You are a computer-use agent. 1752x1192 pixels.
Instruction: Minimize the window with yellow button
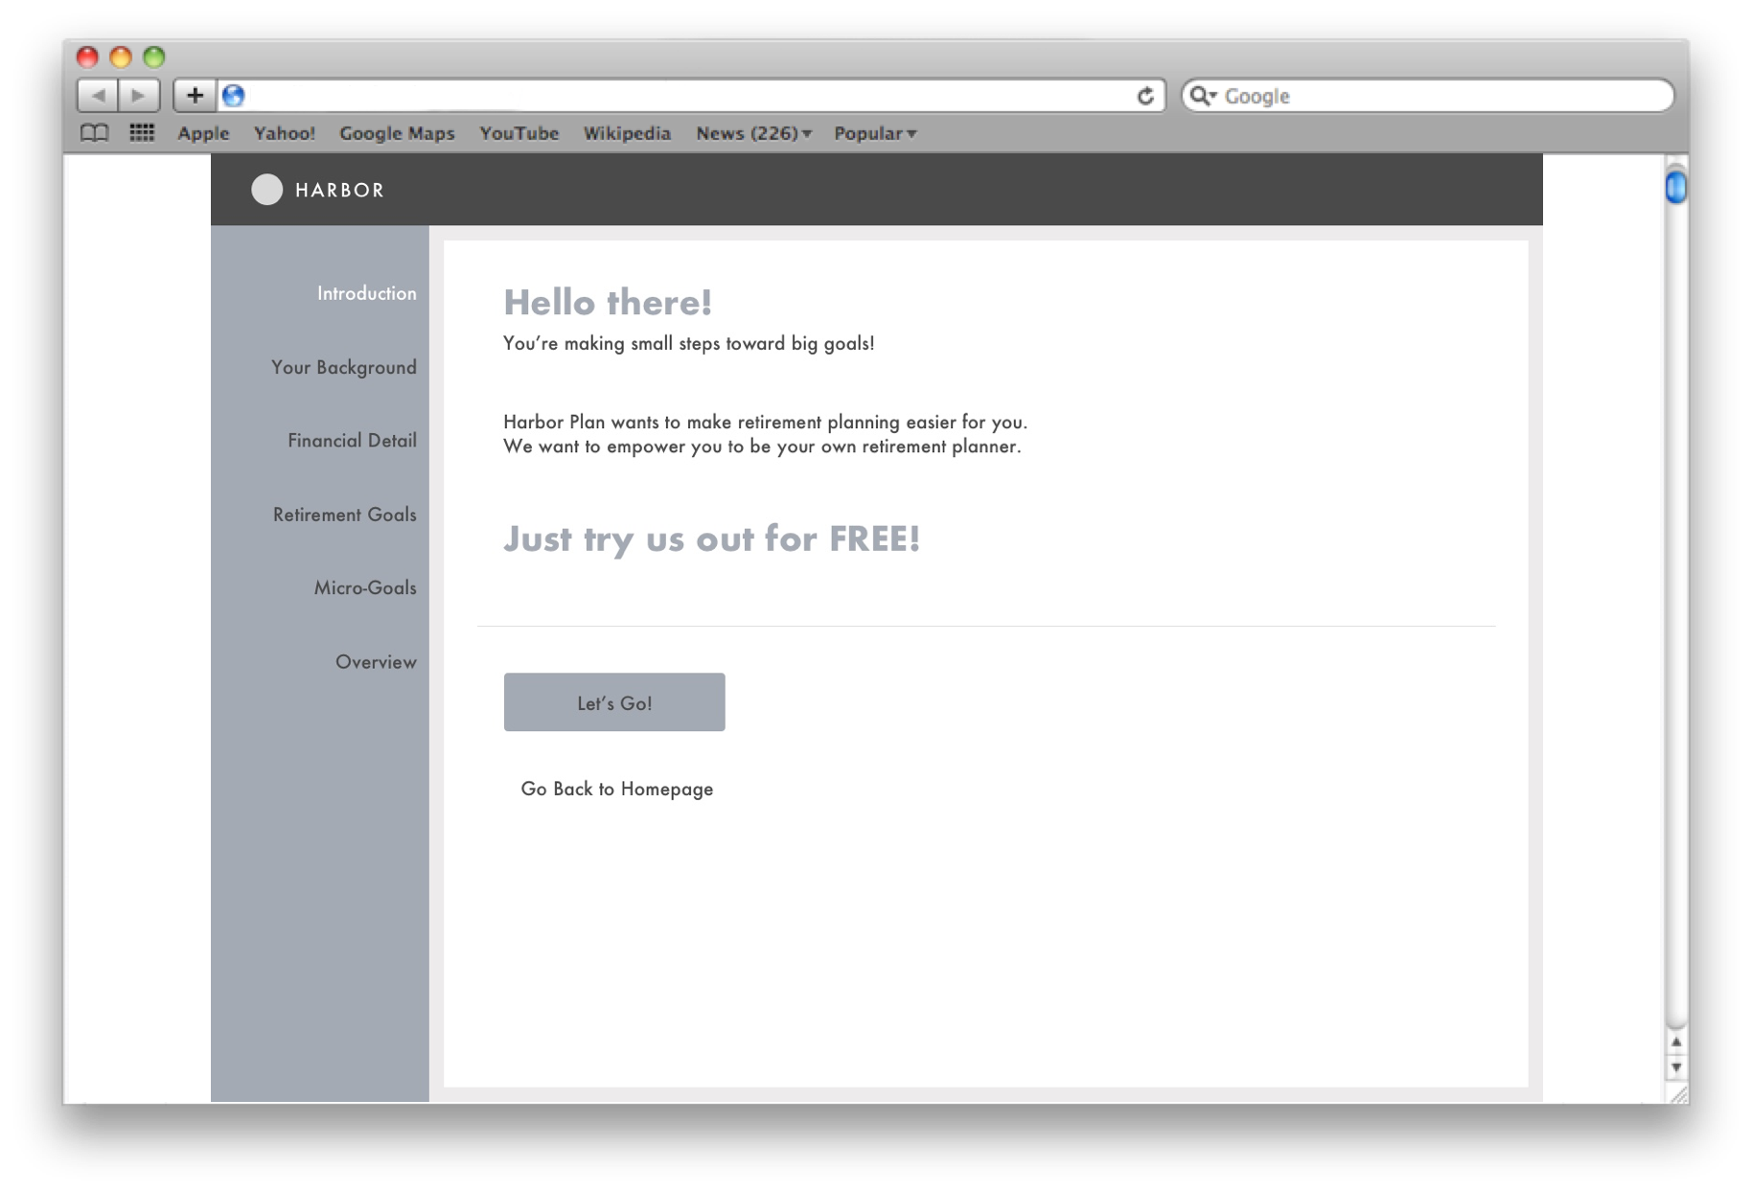tap(121, 57)
